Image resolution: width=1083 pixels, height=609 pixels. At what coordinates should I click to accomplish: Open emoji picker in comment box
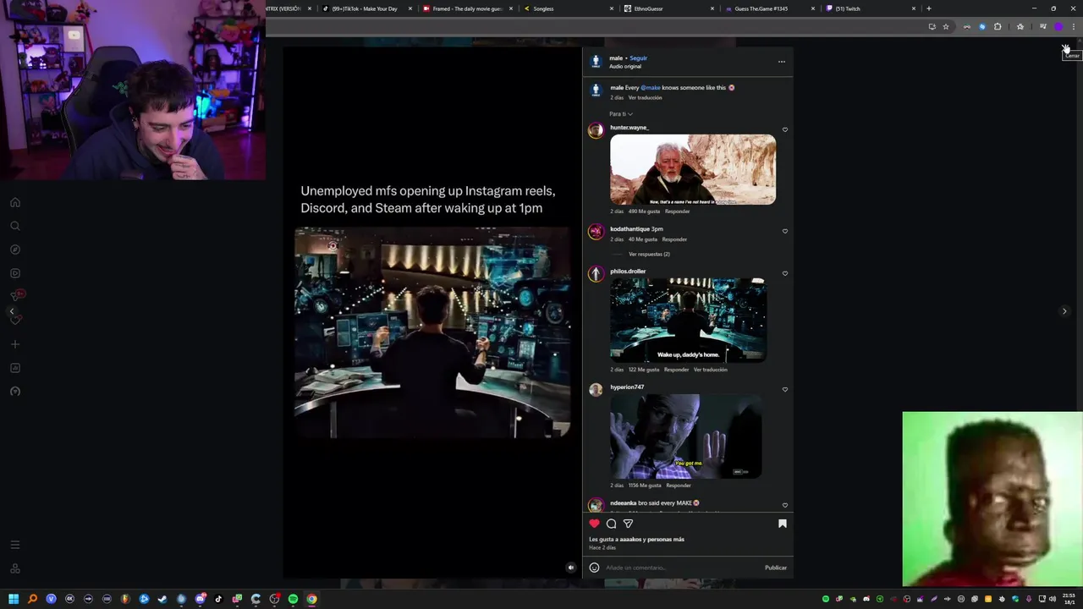[x=594, y=568]
